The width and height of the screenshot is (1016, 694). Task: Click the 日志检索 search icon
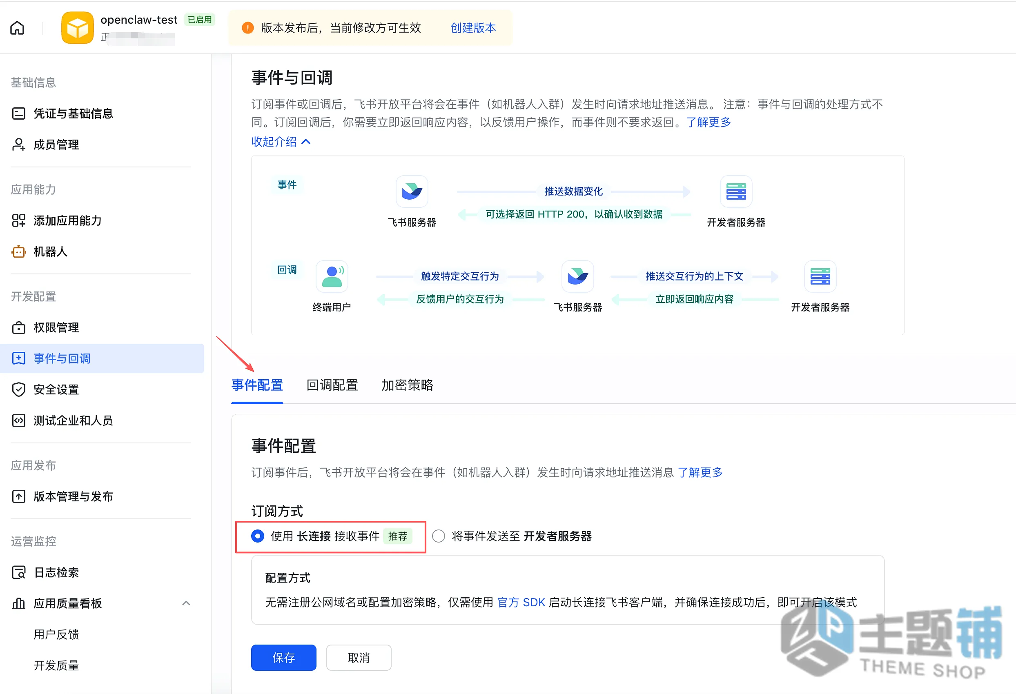[18, 572]
